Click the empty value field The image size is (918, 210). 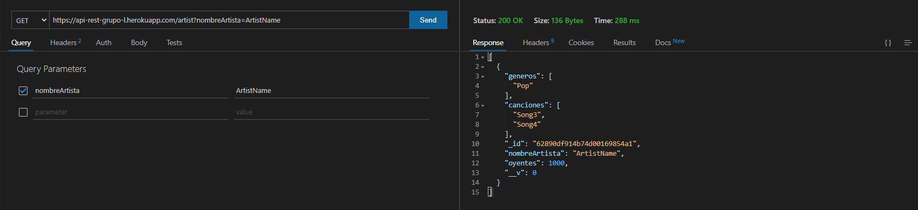(332, 112)
